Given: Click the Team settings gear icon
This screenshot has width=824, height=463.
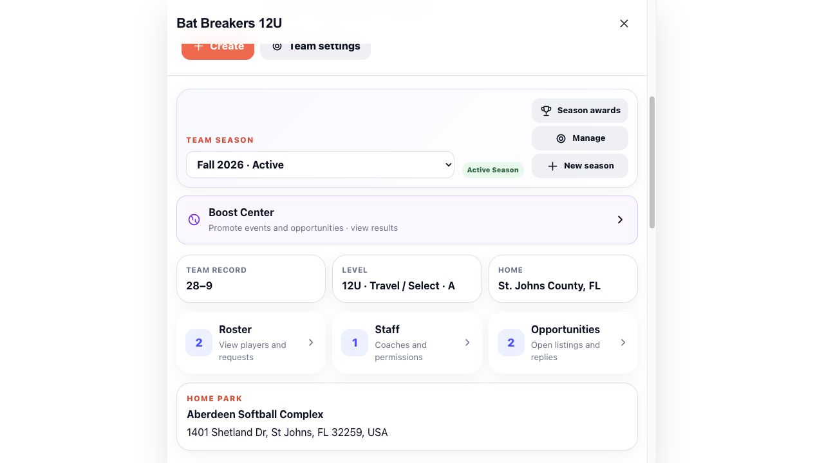Looking at the screenshot, I should (x=277, y=46).
